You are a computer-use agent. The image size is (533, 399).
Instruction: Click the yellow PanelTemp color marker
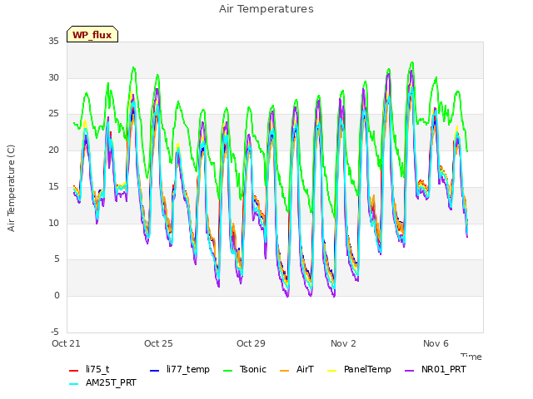pos(331,371)
